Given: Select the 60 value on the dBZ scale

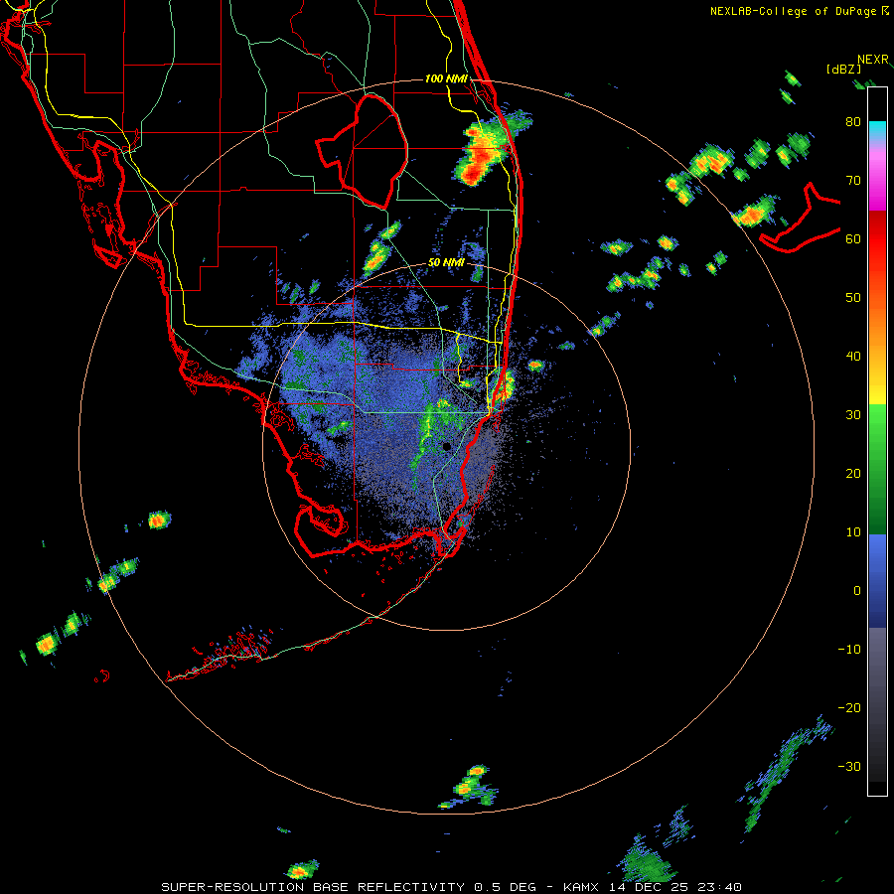Looking at the screenshot, I should coord(853,238).
